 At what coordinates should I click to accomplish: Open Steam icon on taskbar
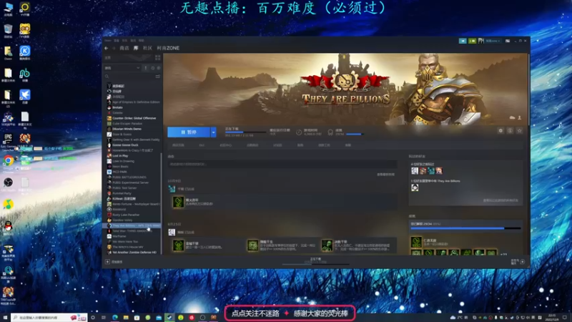169,318
